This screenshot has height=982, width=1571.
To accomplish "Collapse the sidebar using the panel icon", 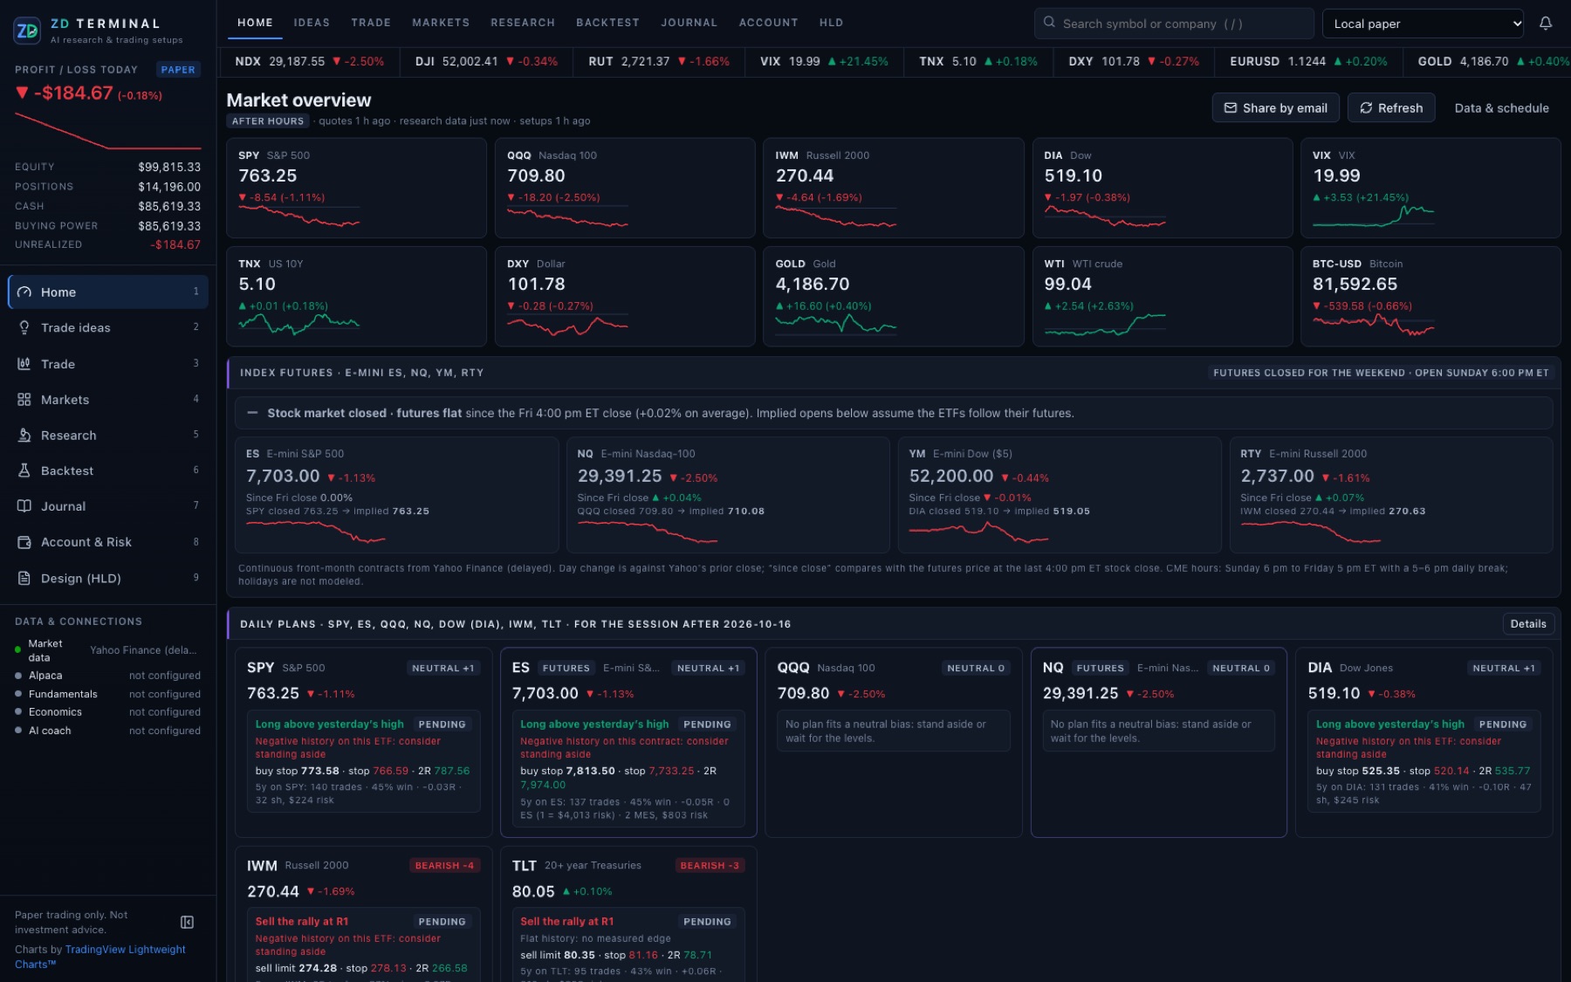I will coord(187,922).
